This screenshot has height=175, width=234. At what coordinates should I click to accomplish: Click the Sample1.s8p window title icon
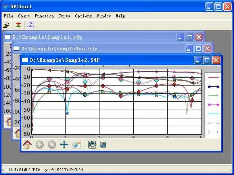point(8,37)
